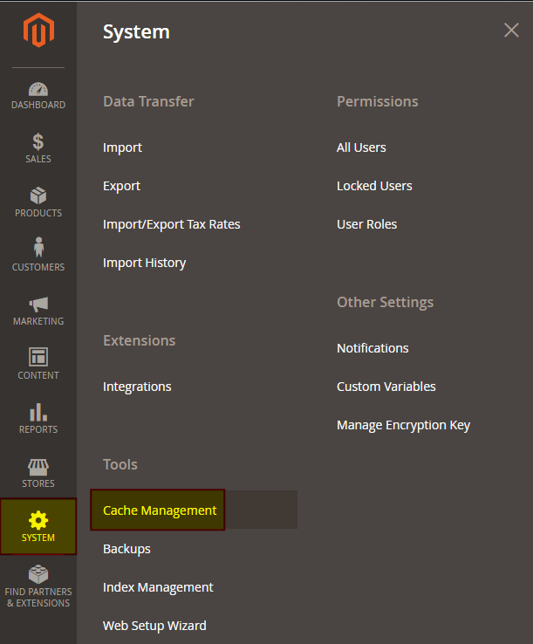Open the Dashboard gauge icon
The width and height of the screenshot is (533, 644).
point(38,90)
